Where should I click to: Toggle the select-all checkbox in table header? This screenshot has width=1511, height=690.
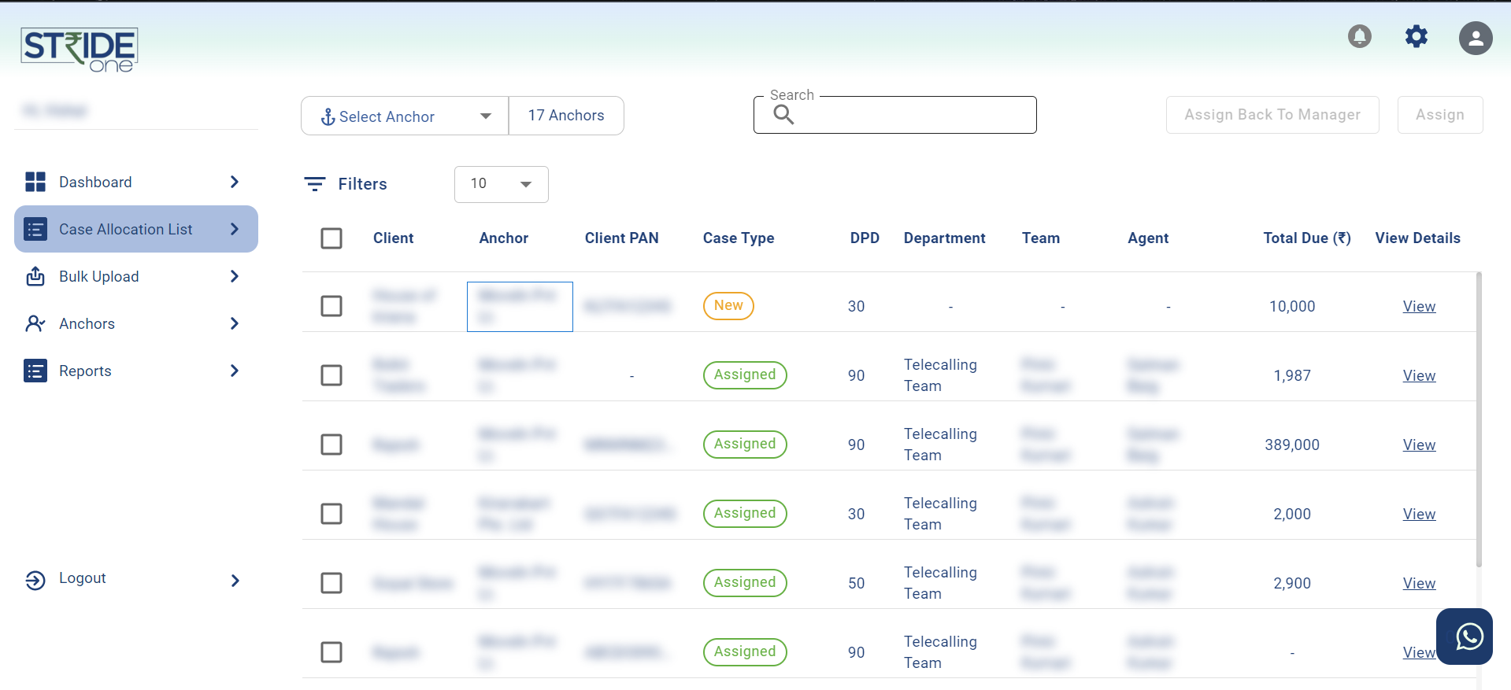point(331,238)
